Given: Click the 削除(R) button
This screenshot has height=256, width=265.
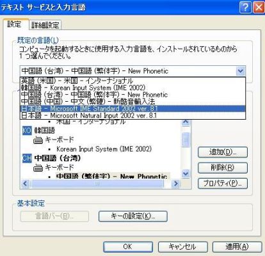Looking at the screenshot, I should (223, 168).
